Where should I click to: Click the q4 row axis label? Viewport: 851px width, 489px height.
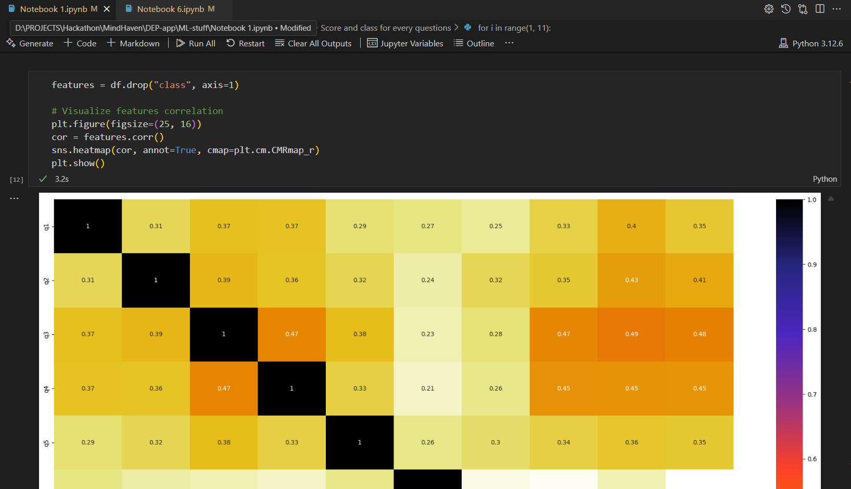(x=46, y=389)
